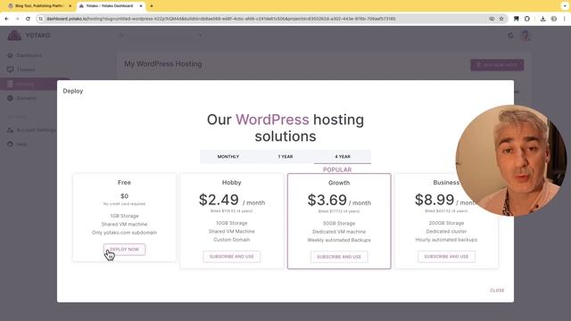Click Deploy Now on the Free plan
Image resolution: width=571 pixels, height=321 pixels.
[124, 250]
